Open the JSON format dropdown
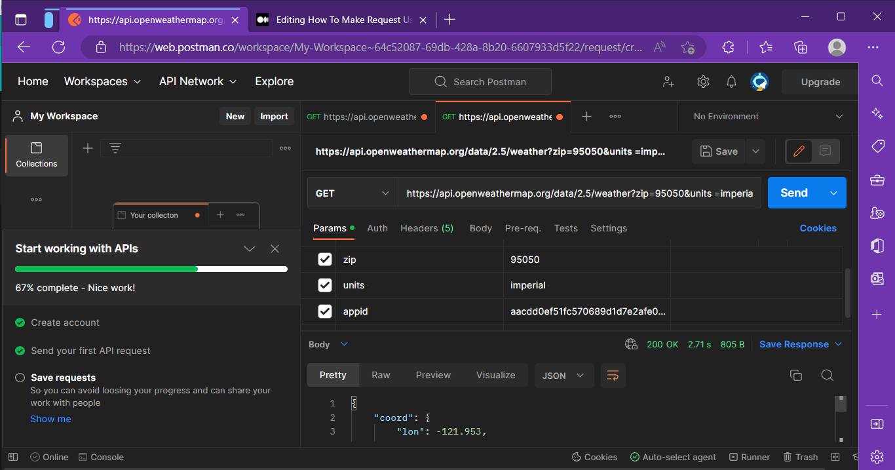The height and width of the screenshot is (470, 895). 563,376
